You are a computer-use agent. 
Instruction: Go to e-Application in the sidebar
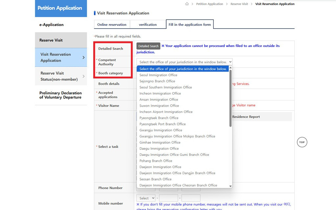51,25
